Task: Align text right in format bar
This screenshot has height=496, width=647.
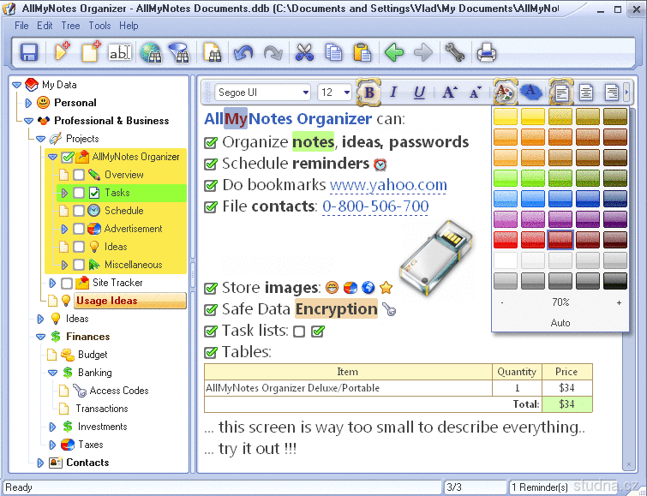Action: [612, 92]
